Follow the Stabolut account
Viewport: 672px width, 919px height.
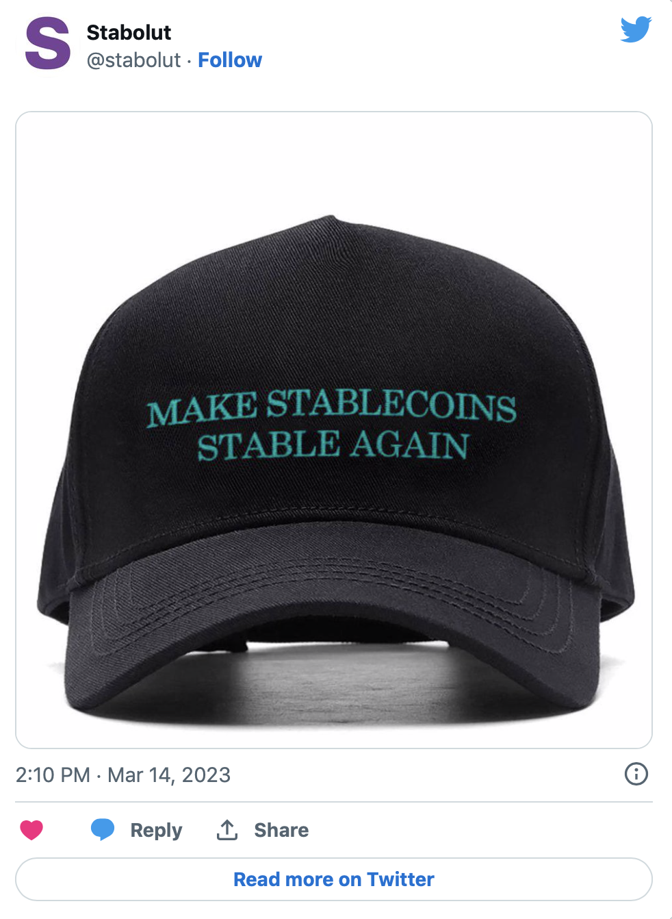pos(230,60)
